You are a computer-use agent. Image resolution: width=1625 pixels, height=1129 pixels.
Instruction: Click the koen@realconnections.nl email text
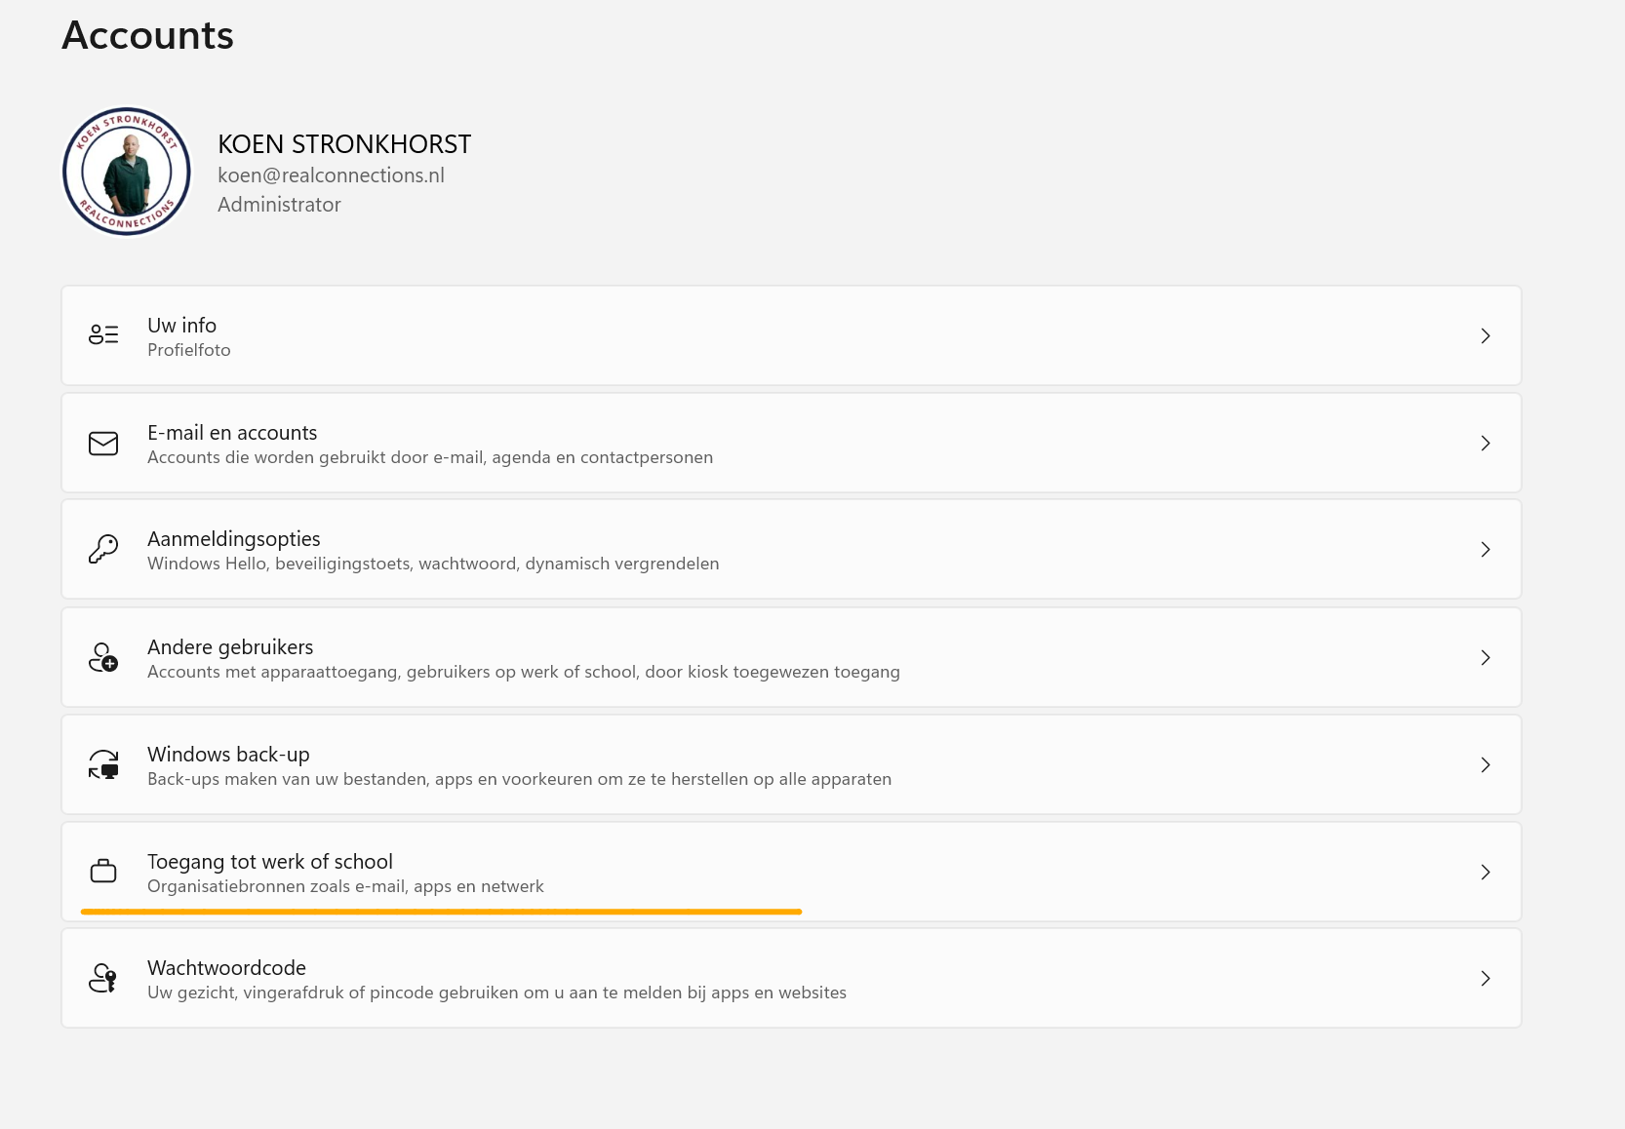[x=331, y=175]
